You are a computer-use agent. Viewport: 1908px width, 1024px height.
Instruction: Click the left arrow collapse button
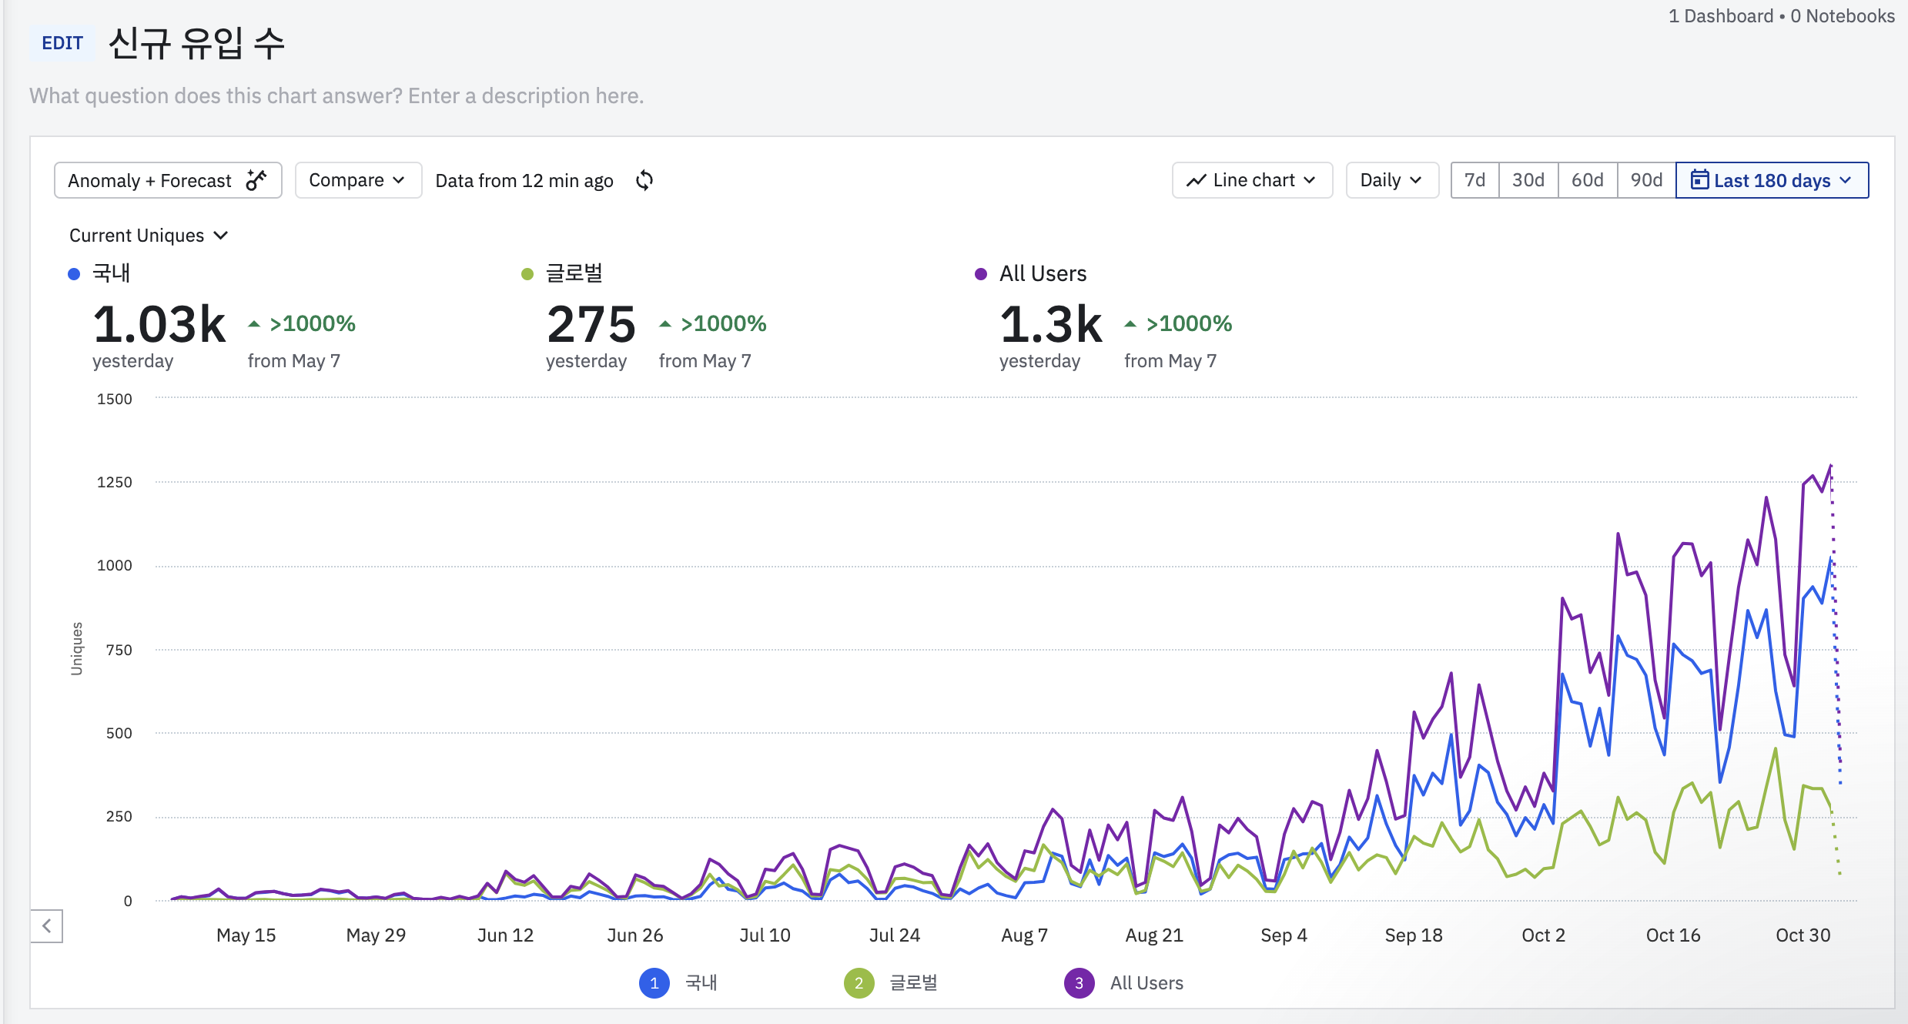[x=47, y=925]
